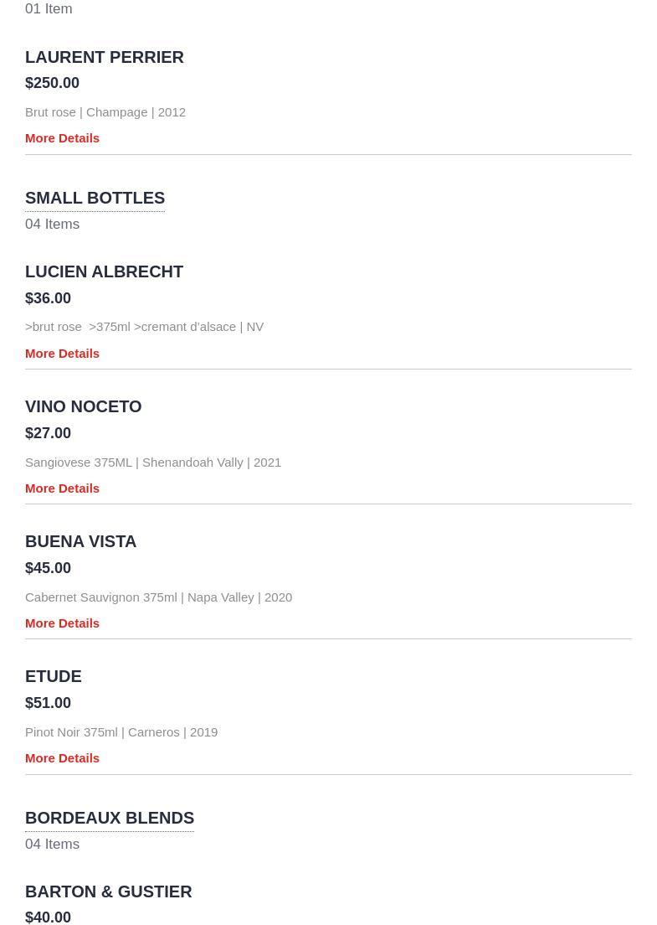This screenshot has height=925, width=657.
Task: Click the 04 Items count under Small Bottles
Action: [52, 225]
